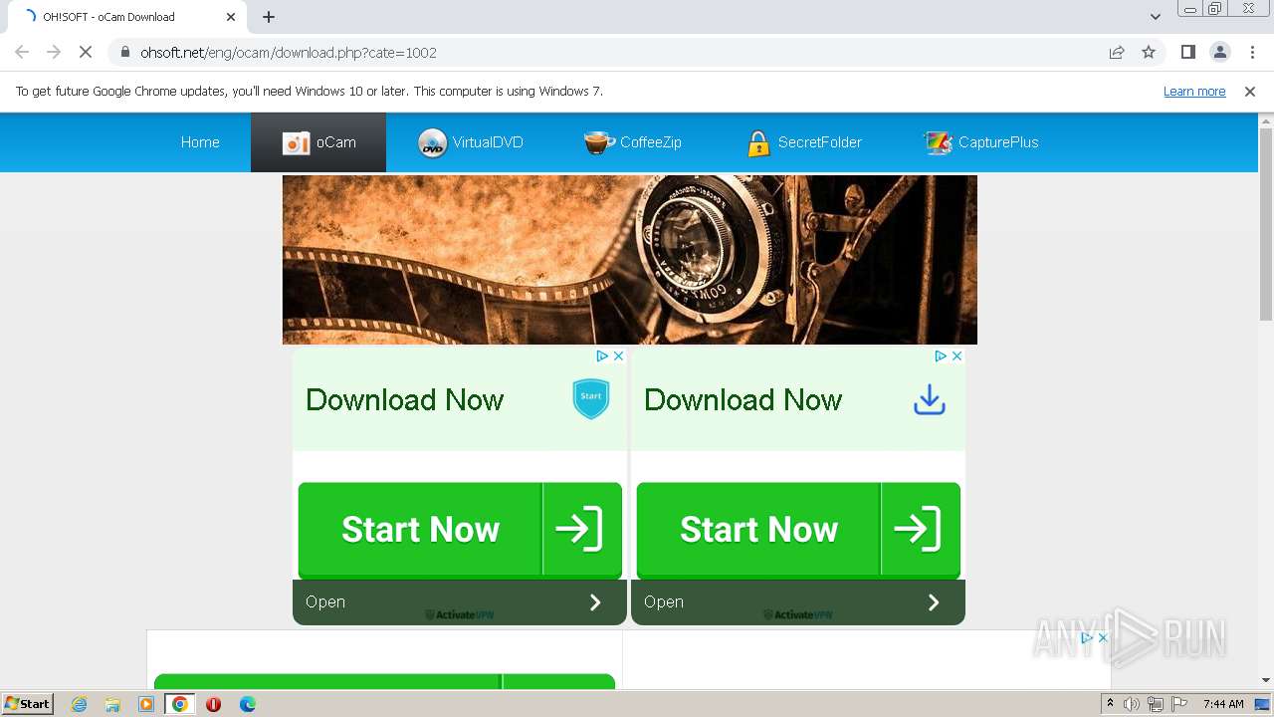Image resolution: width=1274 pixels, height=717 pixels.
Task: Open the Chrome three-dot menu
Action: click(1251, 53)
